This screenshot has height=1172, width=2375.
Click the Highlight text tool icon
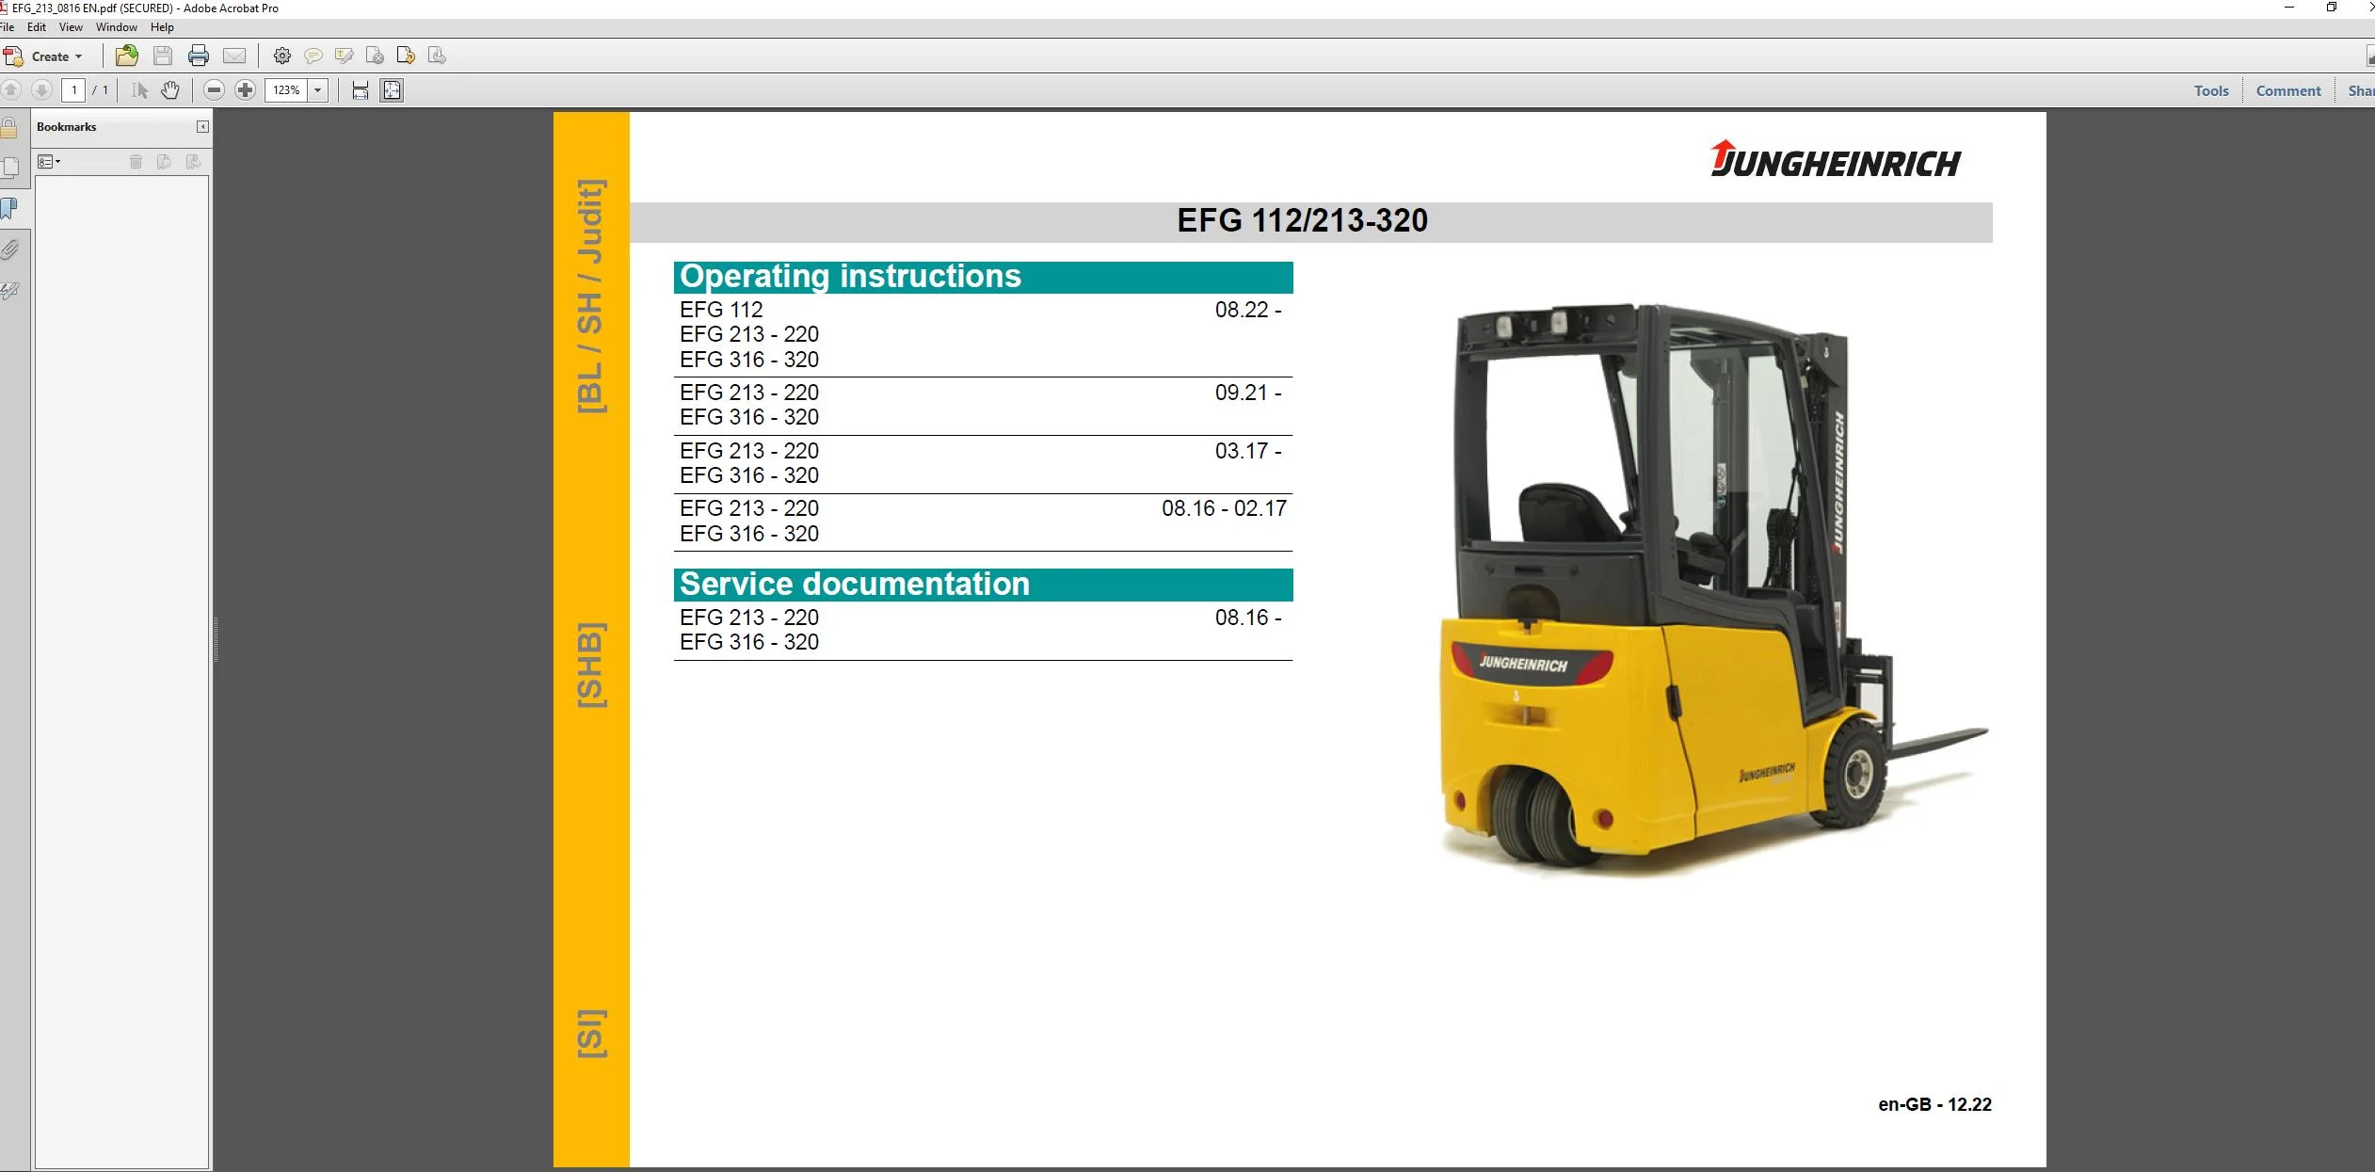(345, 56)
